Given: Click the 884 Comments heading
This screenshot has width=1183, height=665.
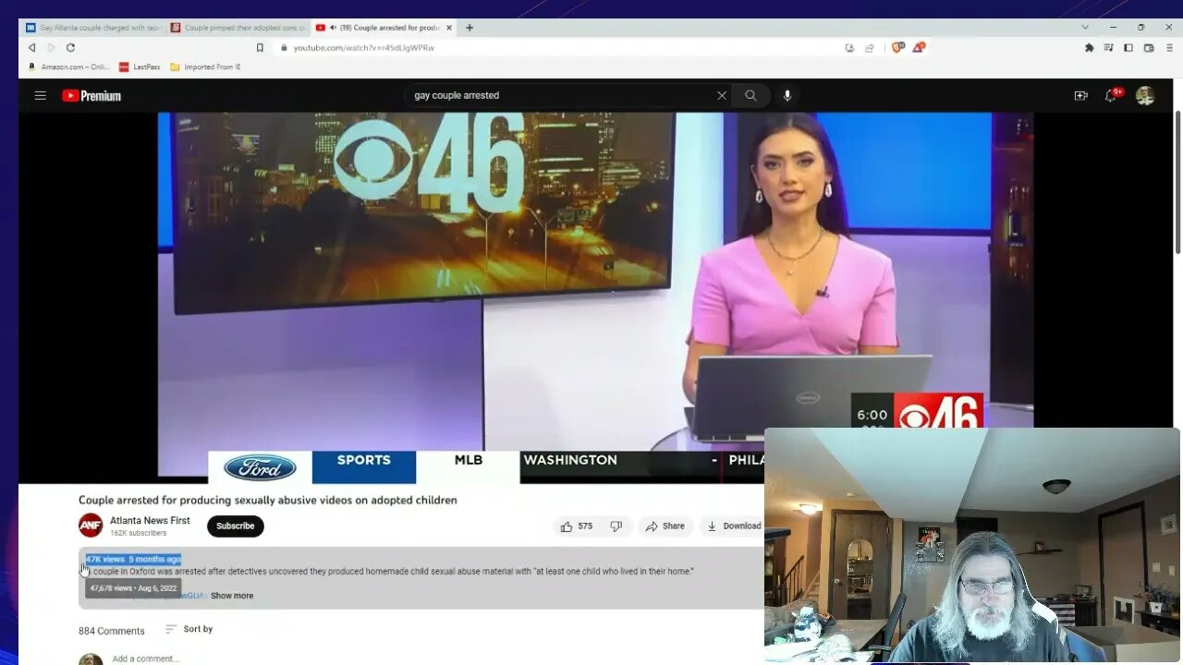Looking at the screenshot, I should pos(112,631).
